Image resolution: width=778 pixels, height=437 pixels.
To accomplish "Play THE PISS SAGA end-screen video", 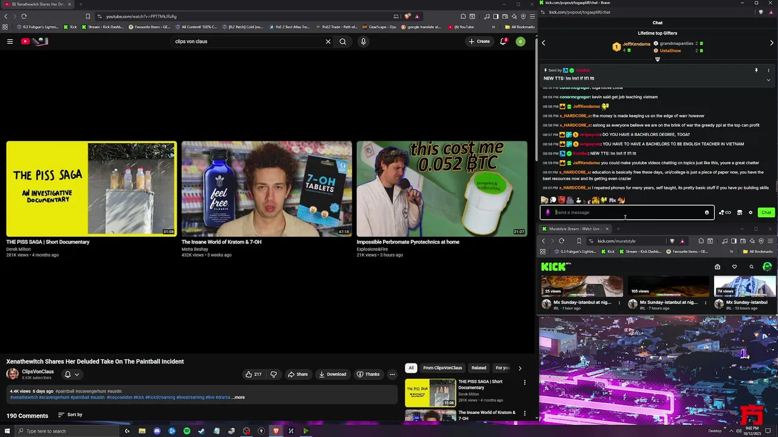I will click(91, 189).
